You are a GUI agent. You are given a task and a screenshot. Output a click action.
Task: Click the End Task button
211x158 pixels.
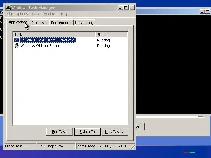pyautogui.click(x=59, y=132)
